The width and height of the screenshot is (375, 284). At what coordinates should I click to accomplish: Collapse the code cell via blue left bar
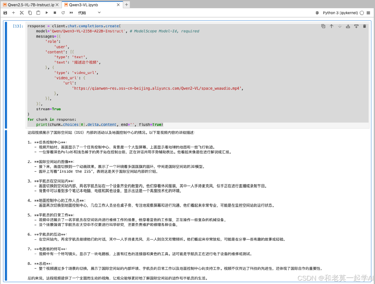point(6,75)
